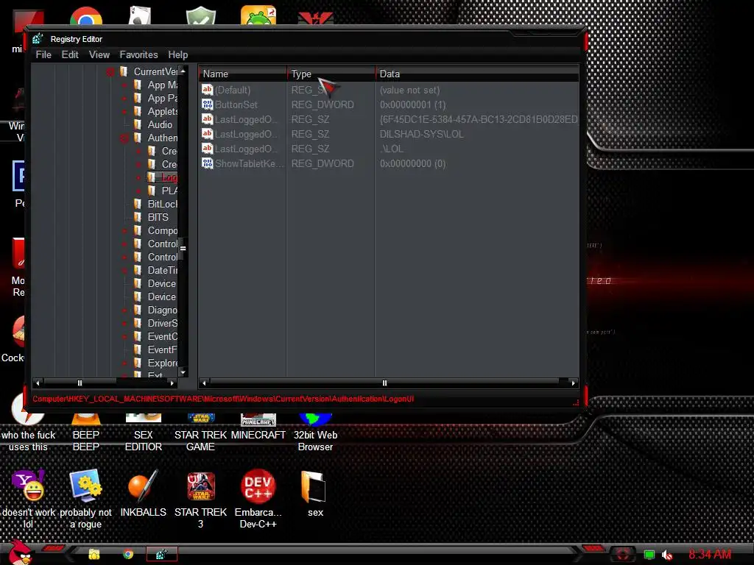This screenshot has height=565, width=754.
Task: Open the Chrome icon at top of desktop
Action: 86,16
